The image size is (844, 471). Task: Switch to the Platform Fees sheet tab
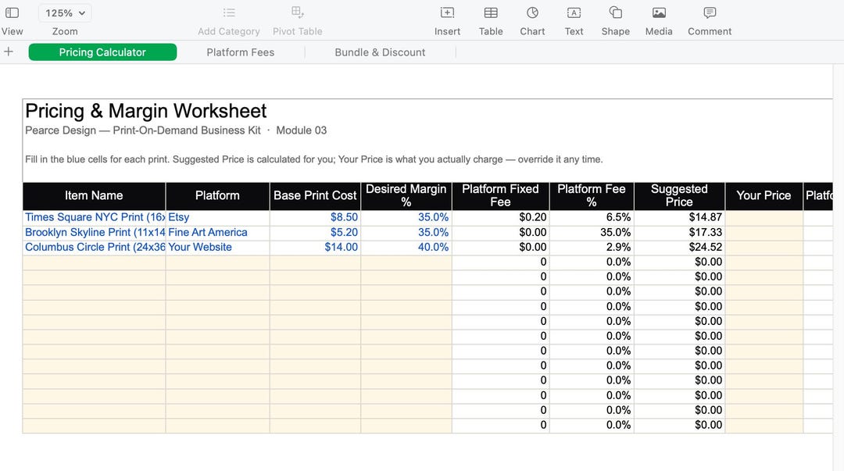pos(241,52)
